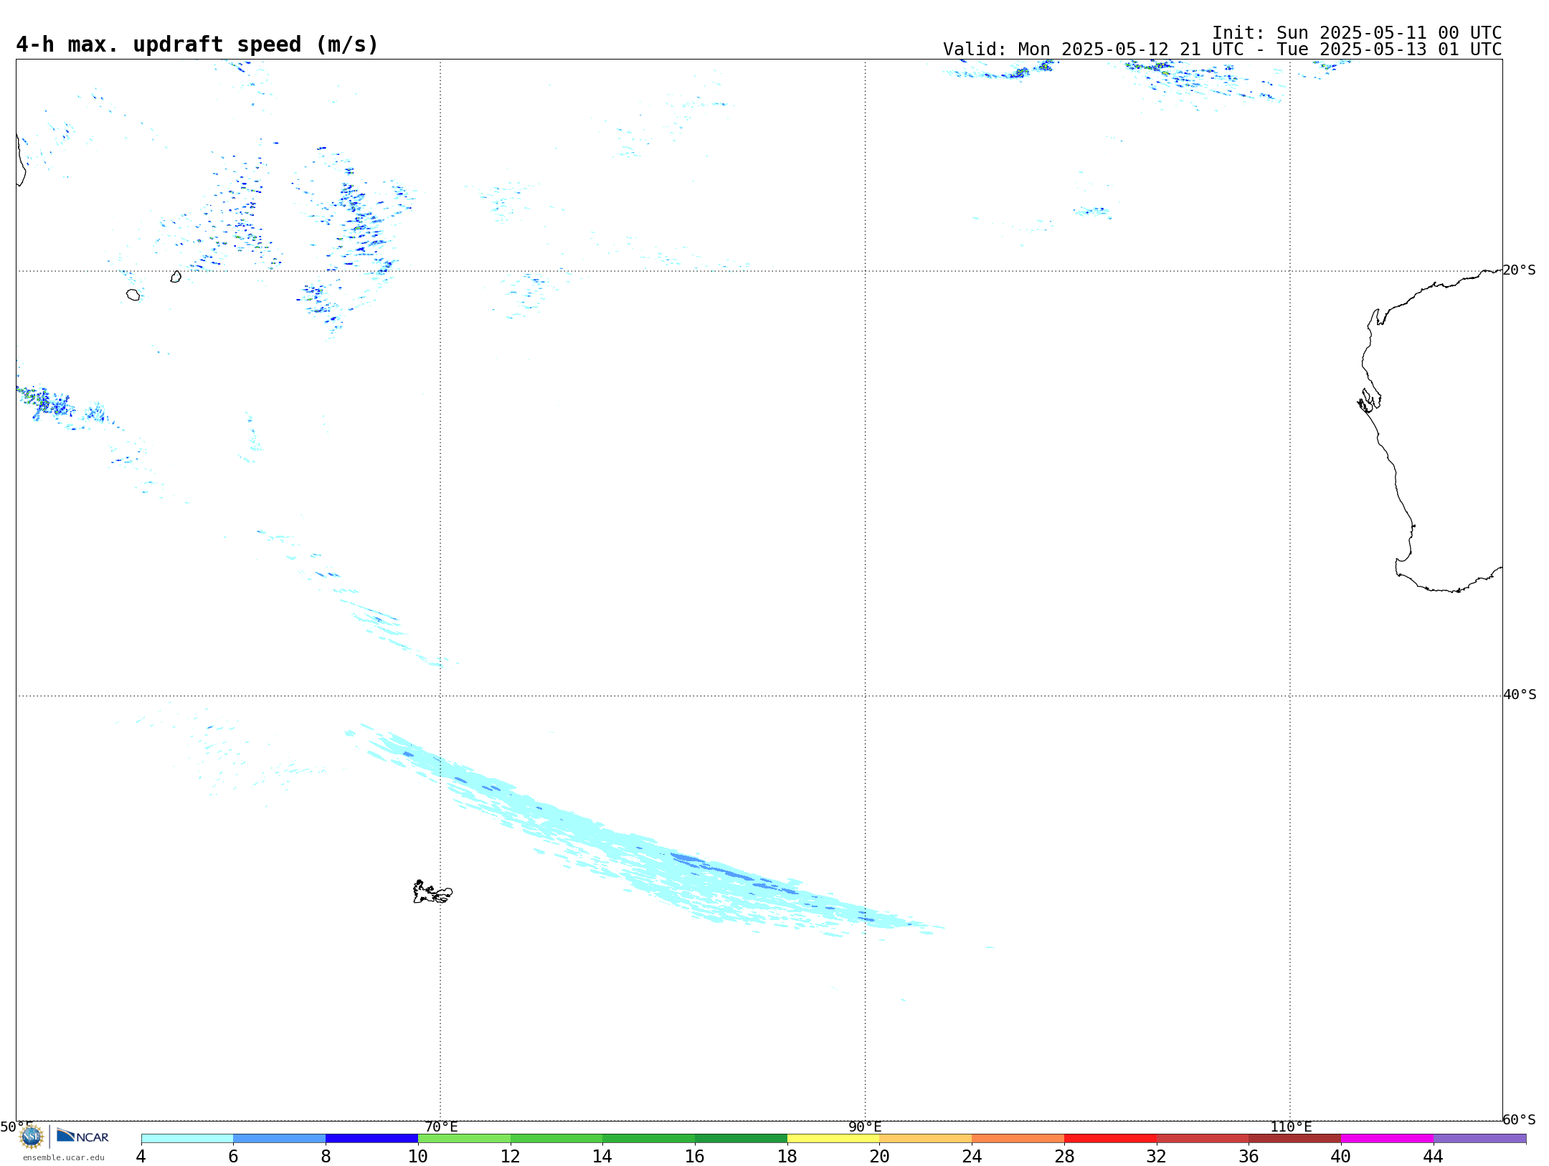Screen dimensions: 1549x1166
Task: Pick the green 12–14 m/s swatch
Action: point(556,1138)
